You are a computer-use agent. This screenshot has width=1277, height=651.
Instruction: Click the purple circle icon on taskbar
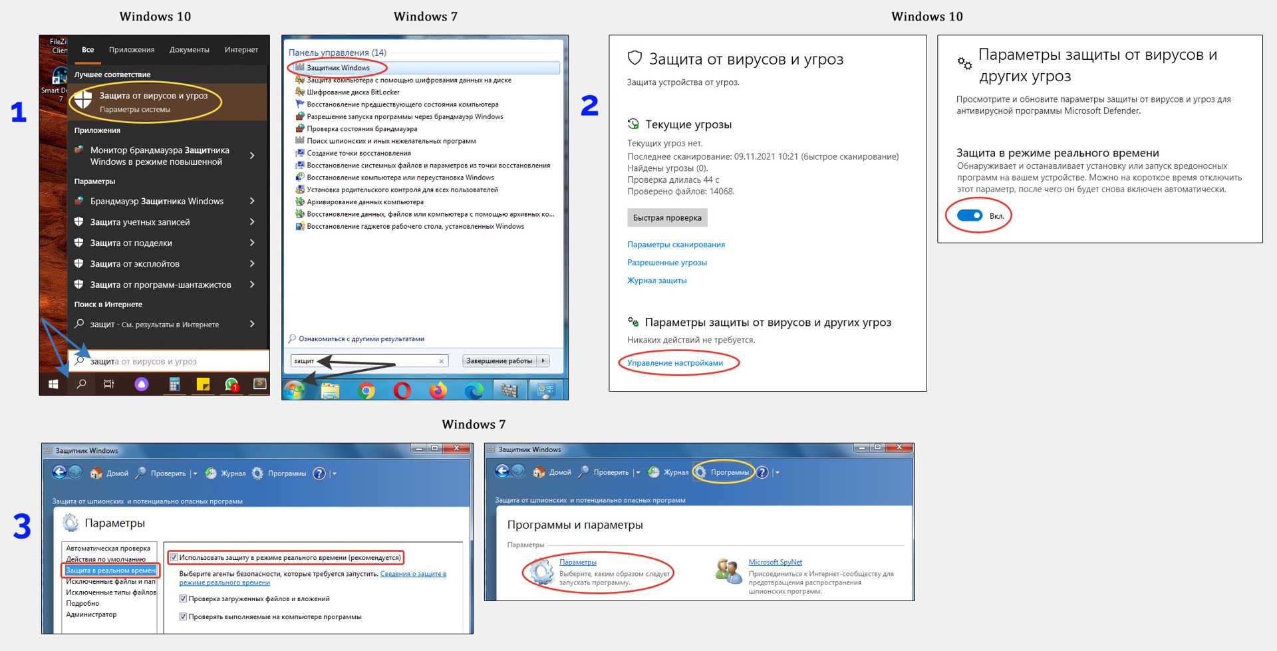coord(142,384)
